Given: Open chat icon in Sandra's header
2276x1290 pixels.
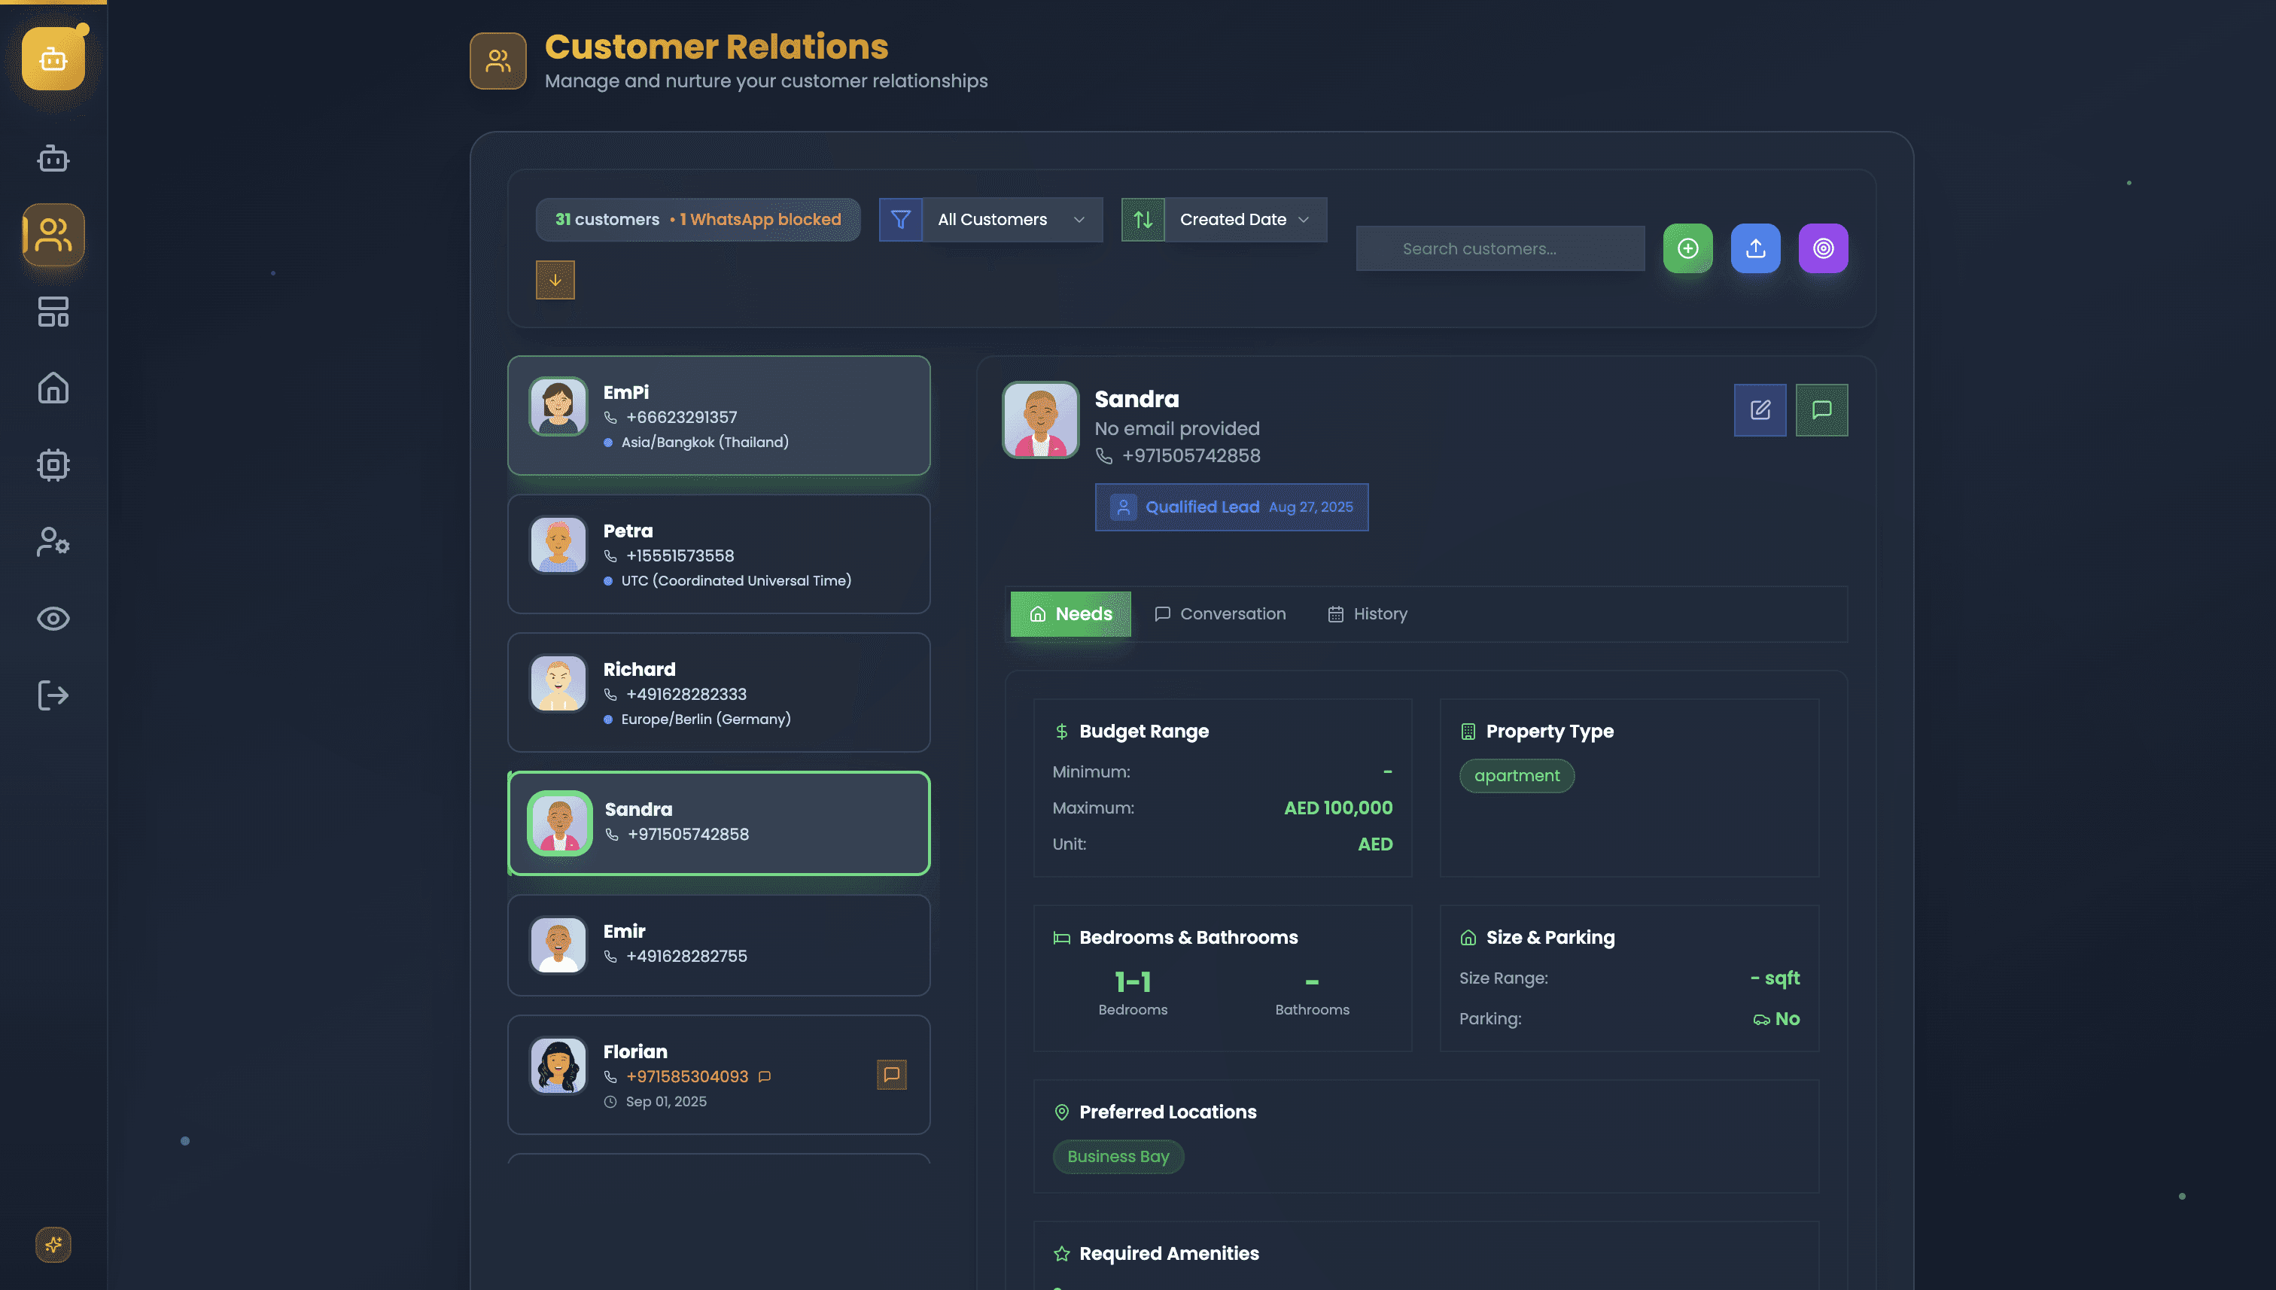Looking at the screenshot, I should [1821, 410].
